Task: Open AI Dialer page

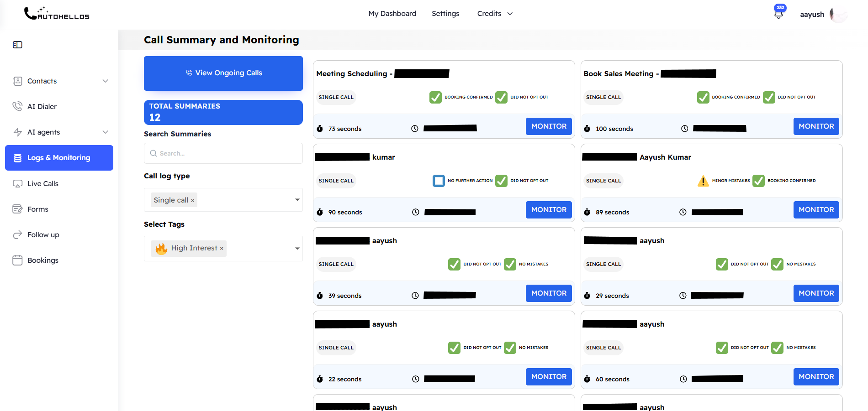Action: pos(42,107)
